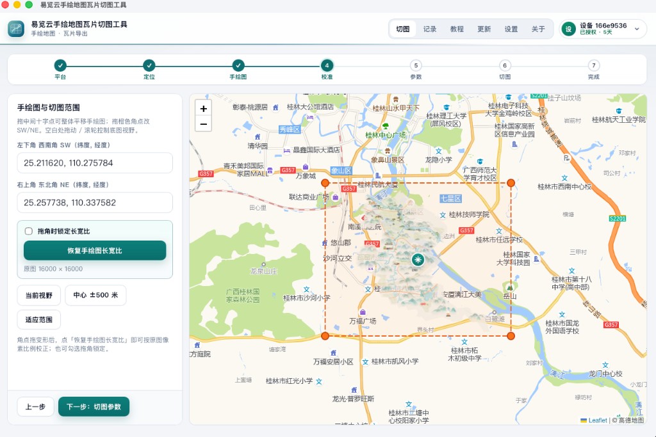Open the 设置 tab

tap(511, 29)
